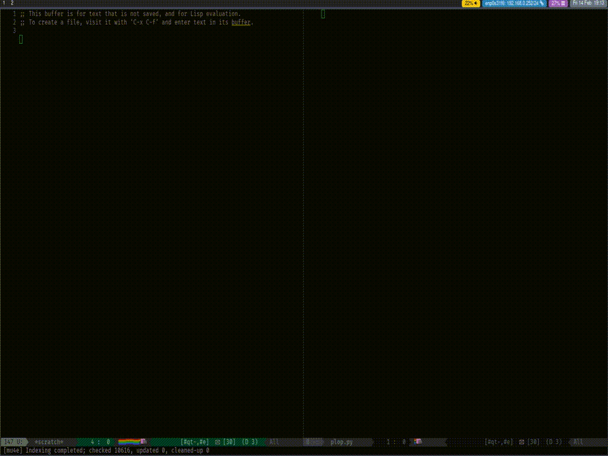
Task: Click the cursor box on scratch line 4
Action: (21, 39)
